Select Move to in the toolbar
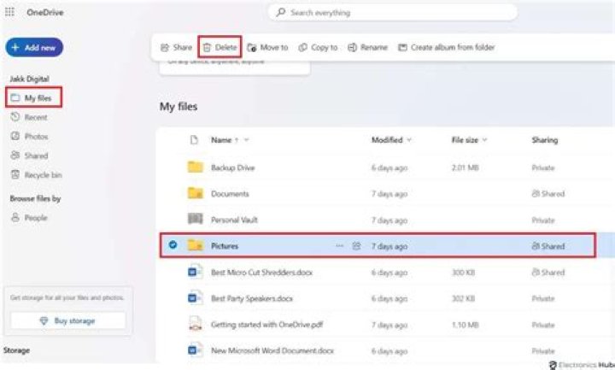The height and width of the screenshot is (370, 615). click(x=267, y=48)
